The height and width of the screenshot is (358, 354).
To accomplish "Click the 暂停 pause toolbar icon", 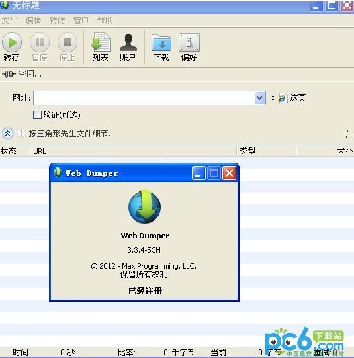I will [40, 42].
